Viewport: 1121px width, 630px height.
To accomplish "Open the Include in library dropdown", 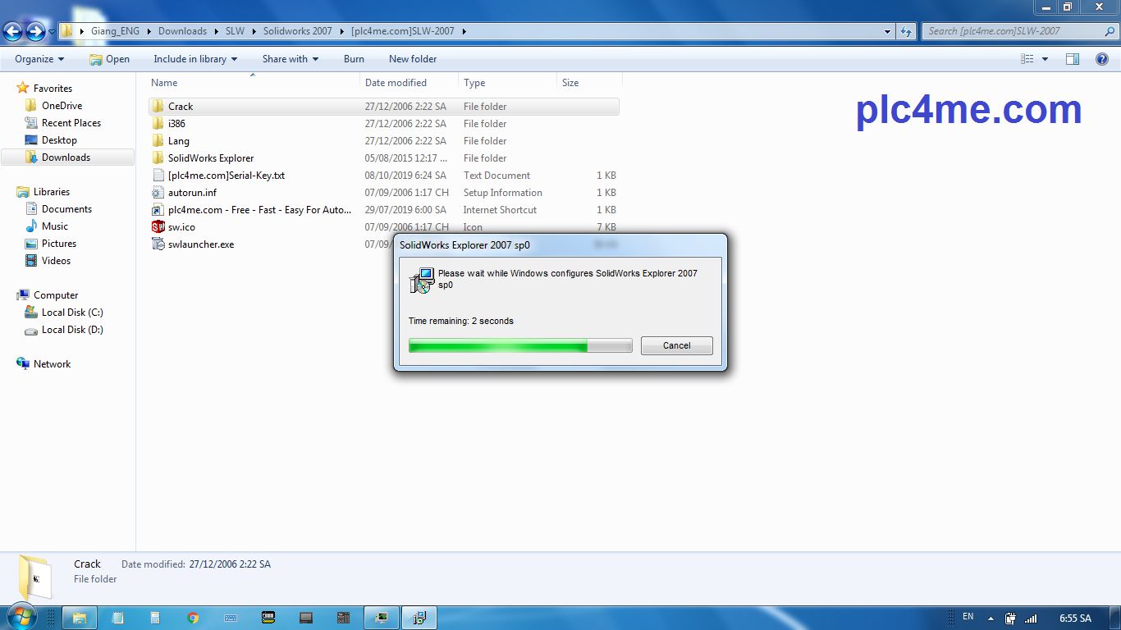I will pyautogui.click(x=195, y=59).
